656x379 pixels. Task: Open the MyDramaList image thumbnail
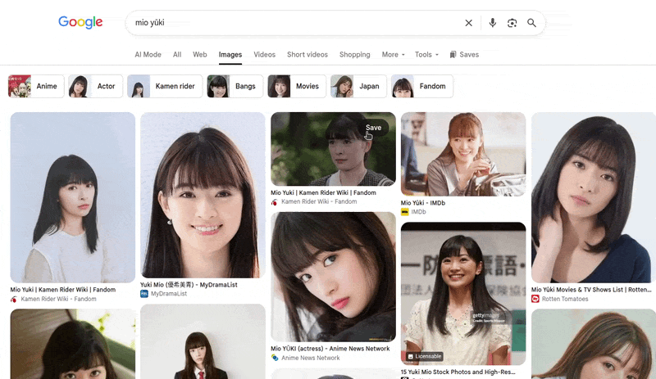(203, 195)
